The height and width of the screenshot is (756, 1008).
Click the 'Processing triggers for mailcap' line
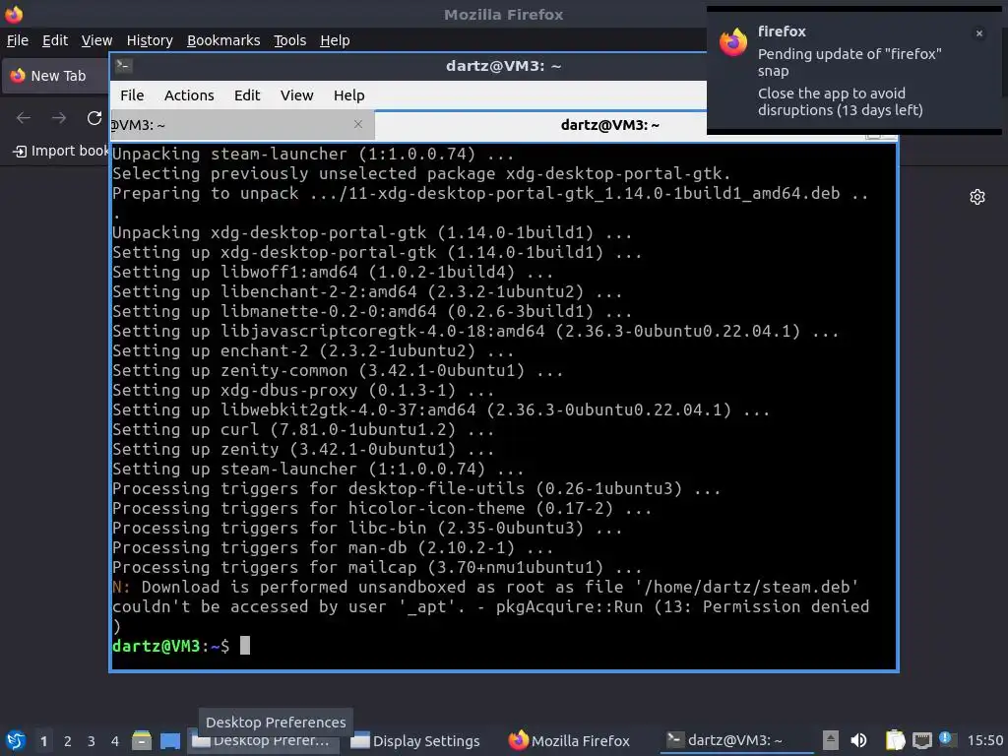click(x=377, y=568)
